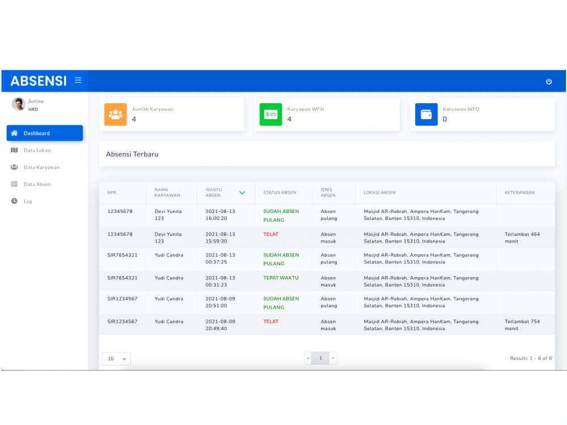Select timestamp 2021-08-09 20:49:40
Viewport: 567px width, 425px height.
[220, 325]
